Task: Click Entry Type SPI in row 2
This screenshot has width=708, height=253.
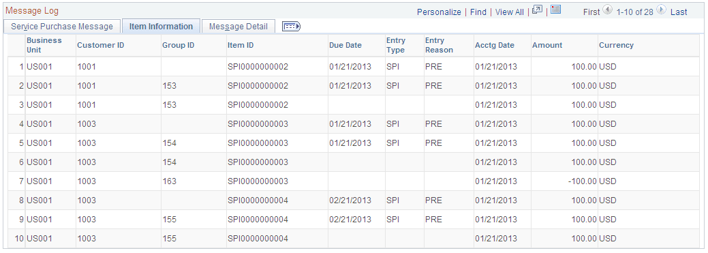Action: click(x=393, y=86)
